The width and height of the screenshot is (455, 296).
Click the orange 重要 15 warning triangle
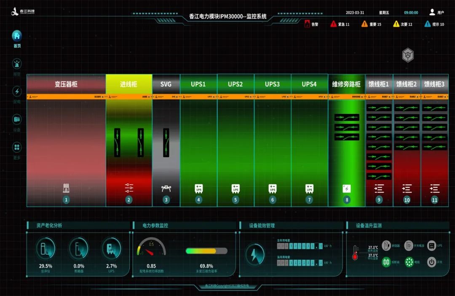(x=364, y=24)
